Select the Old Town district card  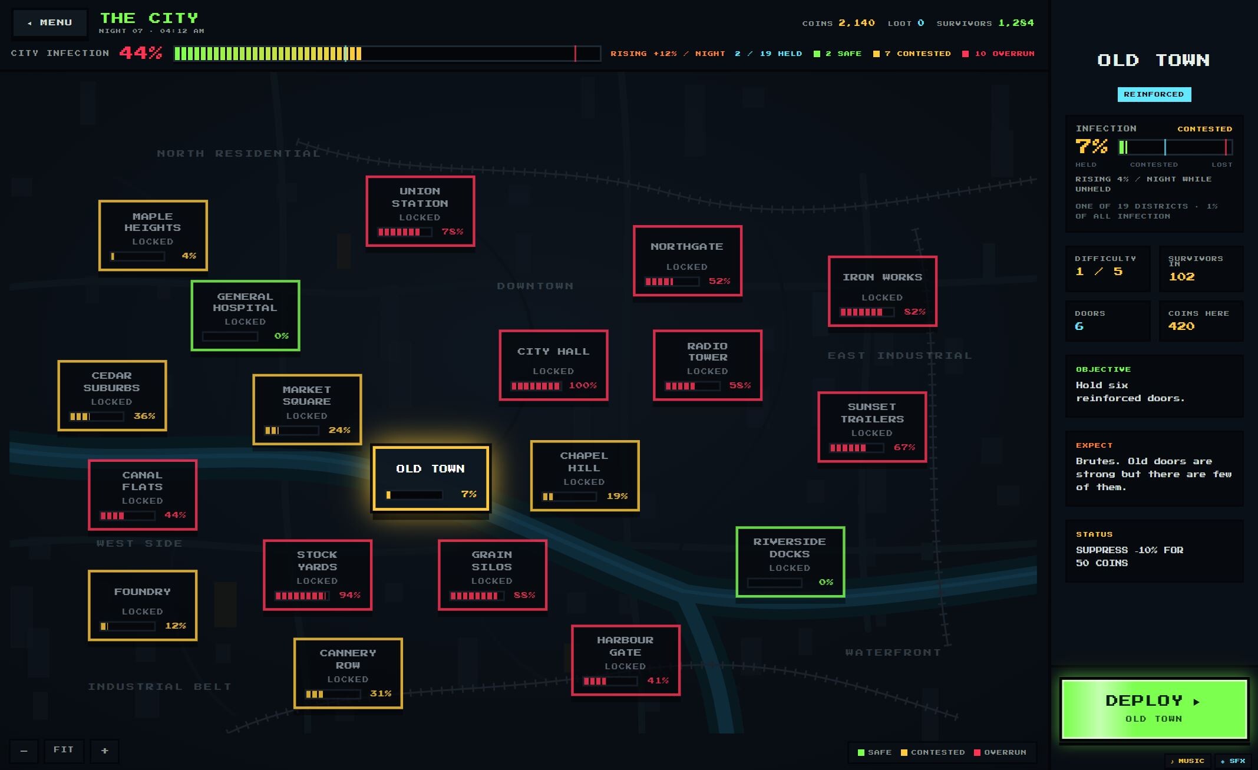click(x=431, y=478)
